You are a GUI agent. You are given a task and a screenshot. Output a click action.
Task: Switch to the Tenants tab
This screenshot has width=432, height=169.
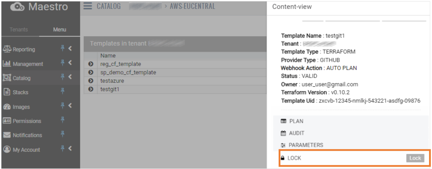click(x=19, y=29)
